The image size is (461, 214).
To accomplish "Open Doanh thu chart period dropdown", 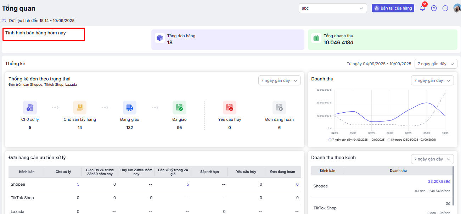I will [433, 80].
